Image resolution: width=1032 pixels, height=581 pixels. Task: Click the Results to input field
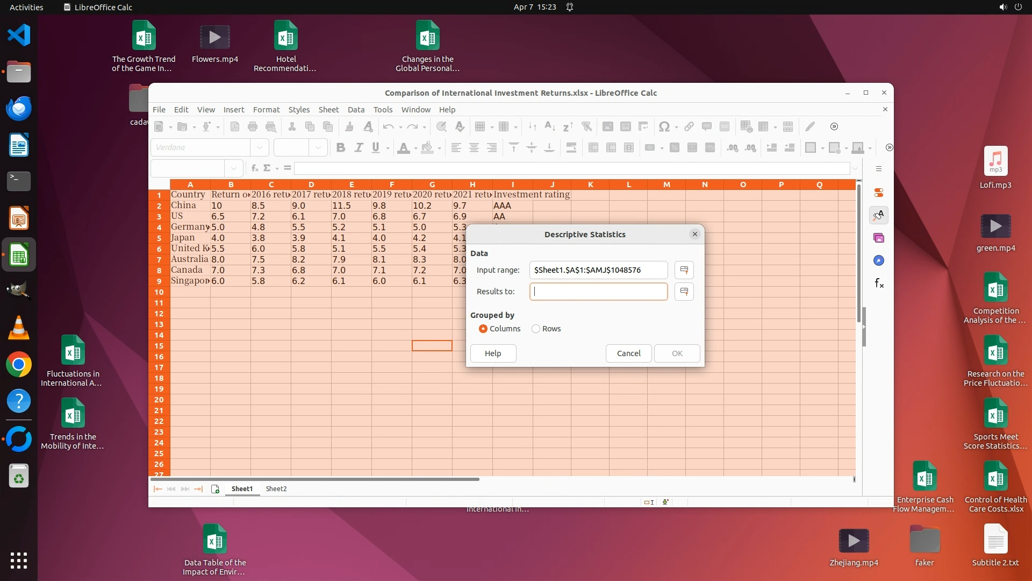tap(598, 292)
